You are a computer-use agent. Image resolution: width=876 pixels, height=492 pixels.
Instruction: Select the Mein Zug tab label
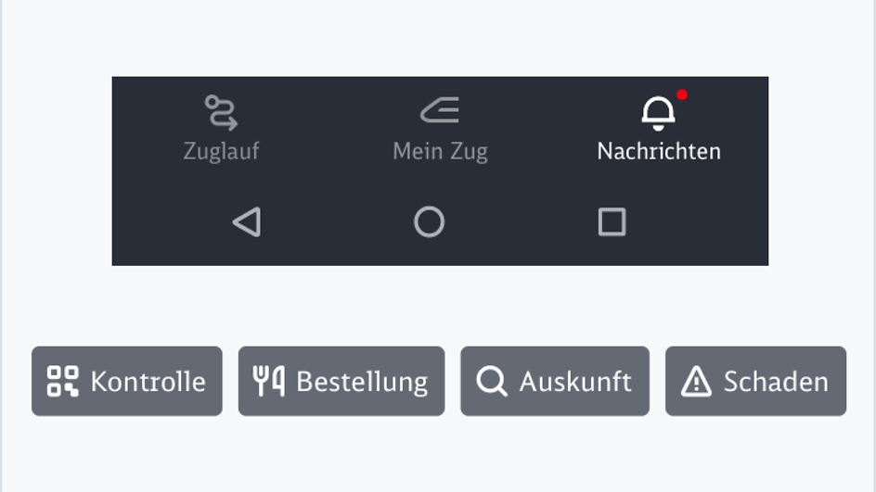[x=440, y=151]
